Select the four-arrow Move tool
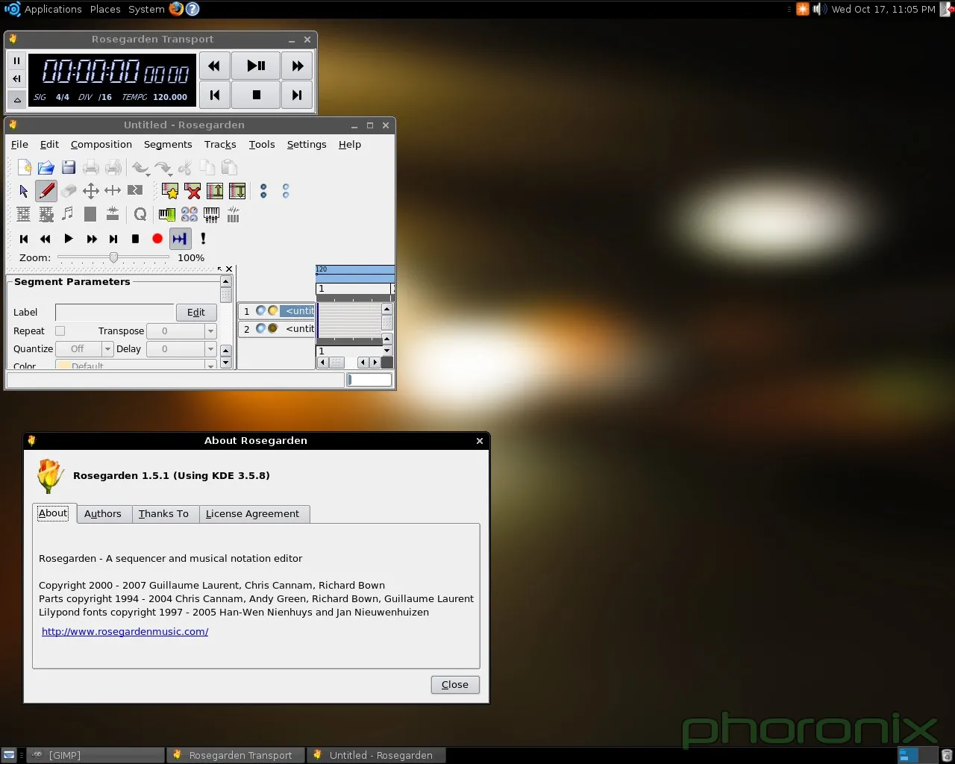 click(91, 191)
